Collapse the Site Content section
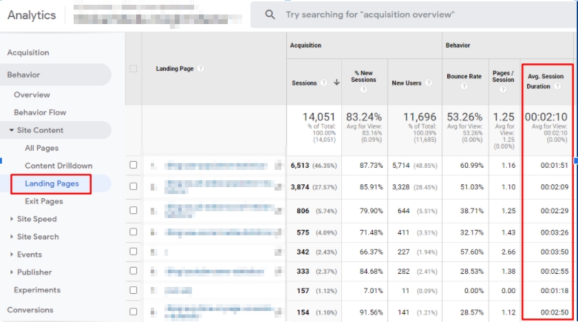The height and width of the screenshot is (322, 578). [x=11, y=130]
